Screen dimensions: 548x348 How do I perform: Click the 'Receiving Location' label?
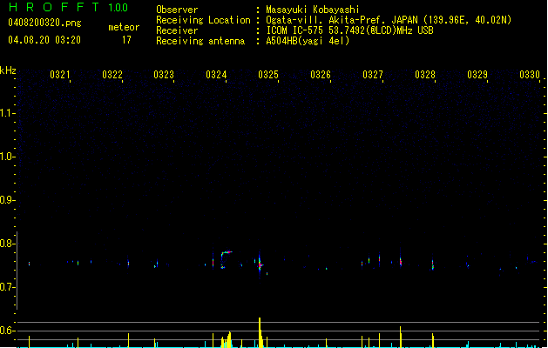[203, 20]
